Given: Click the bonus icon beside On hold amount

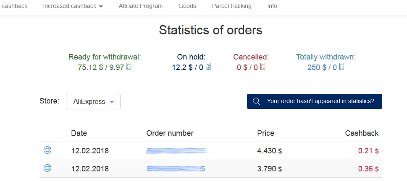Looking at the screenshot, I should 208,67.
